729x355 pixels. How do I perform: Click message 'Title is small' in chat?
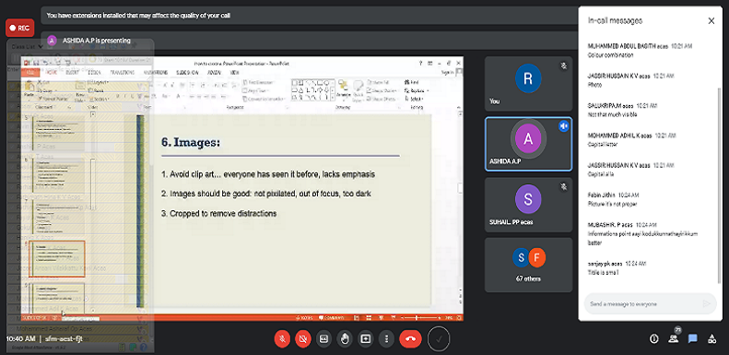[604, 272]
